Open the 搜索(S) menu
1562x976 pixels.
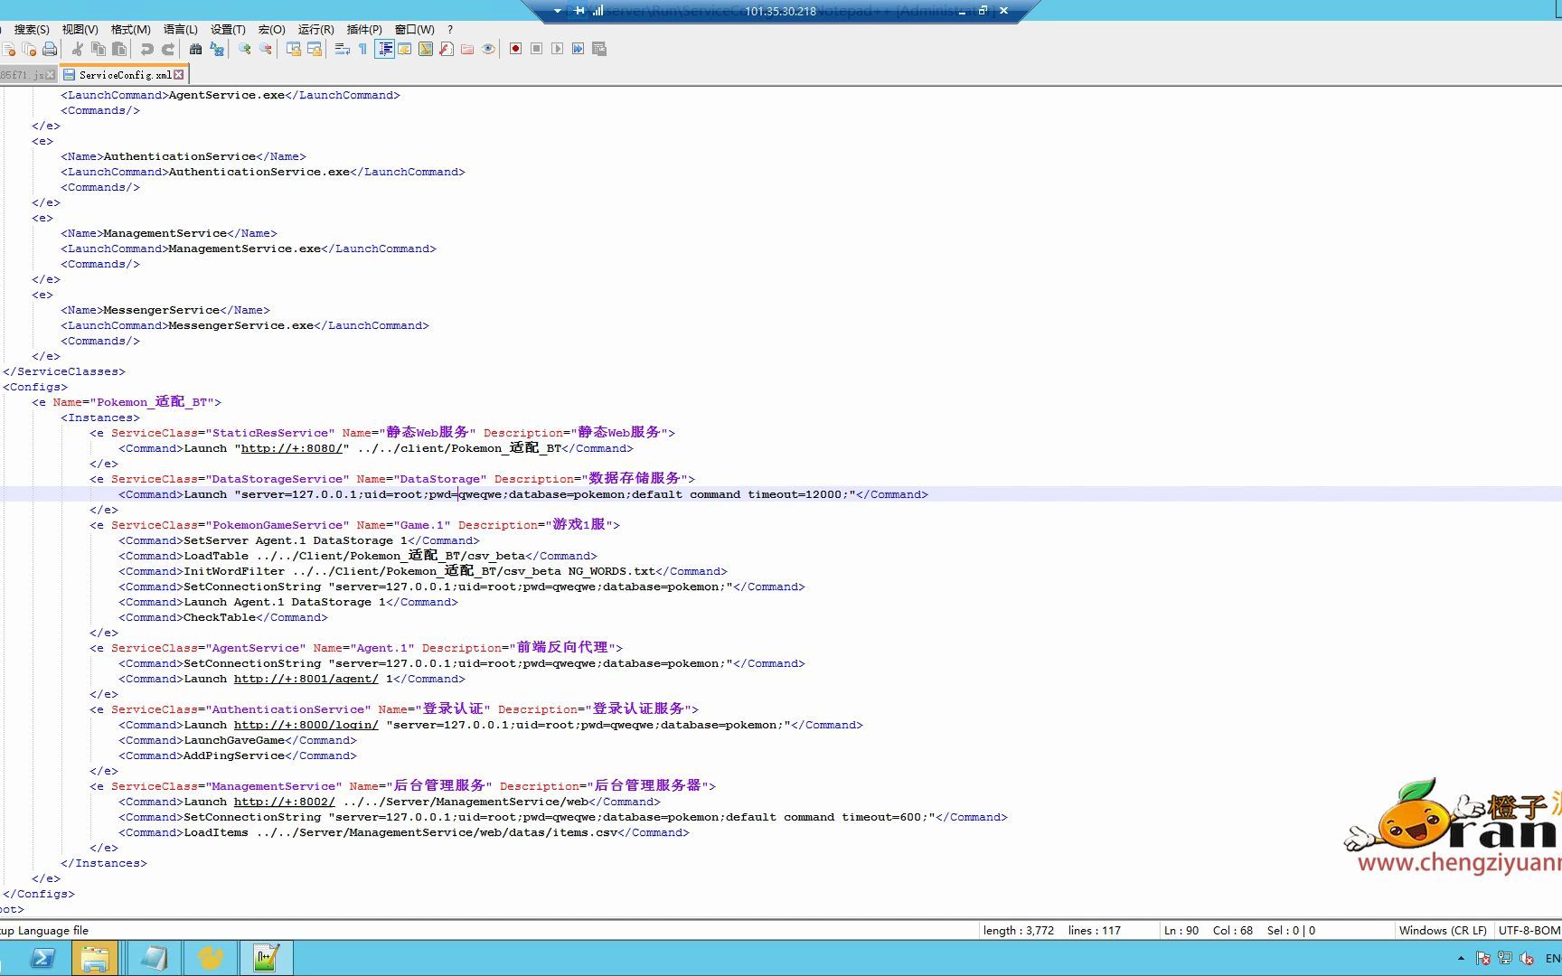point(32,30)
